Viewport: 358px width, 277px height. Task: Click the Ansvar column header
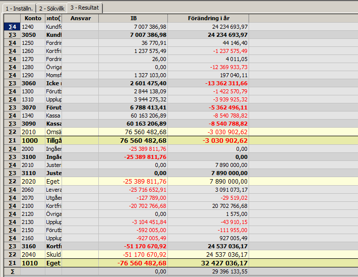tap(80, 18)
